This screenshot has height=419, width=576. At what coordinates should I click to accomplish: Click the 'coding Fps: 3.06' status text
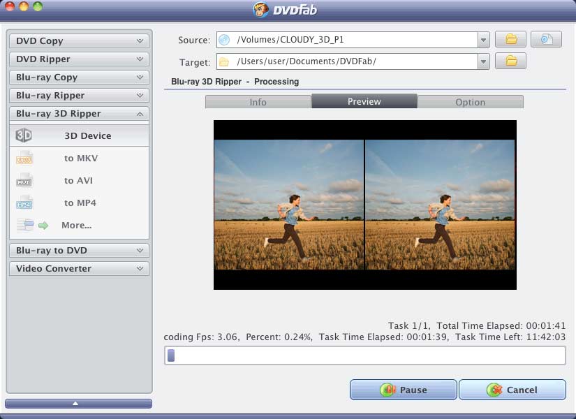point(201,337)
